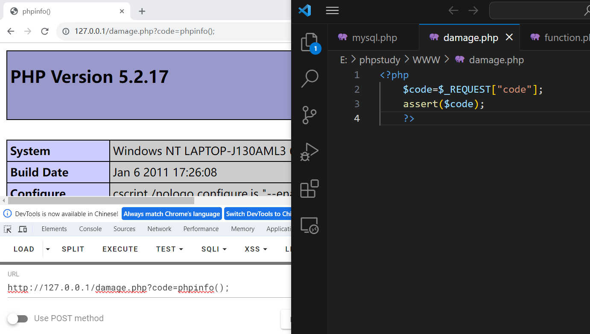Open the HackBar XSS dropdown
The height and width of the screenshot is (334, 590).
pyautogui.click(x=256, y=249)
